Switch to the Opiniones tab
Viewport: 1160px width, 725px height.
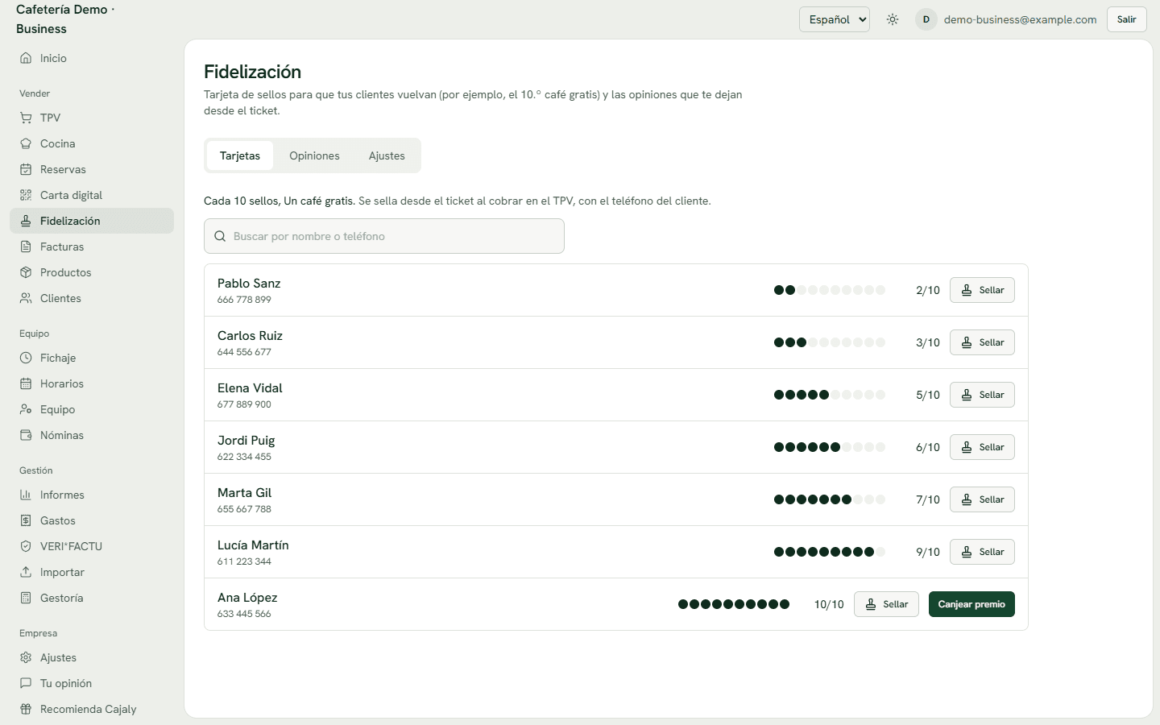pyautogui.click(x=314, y=155)
